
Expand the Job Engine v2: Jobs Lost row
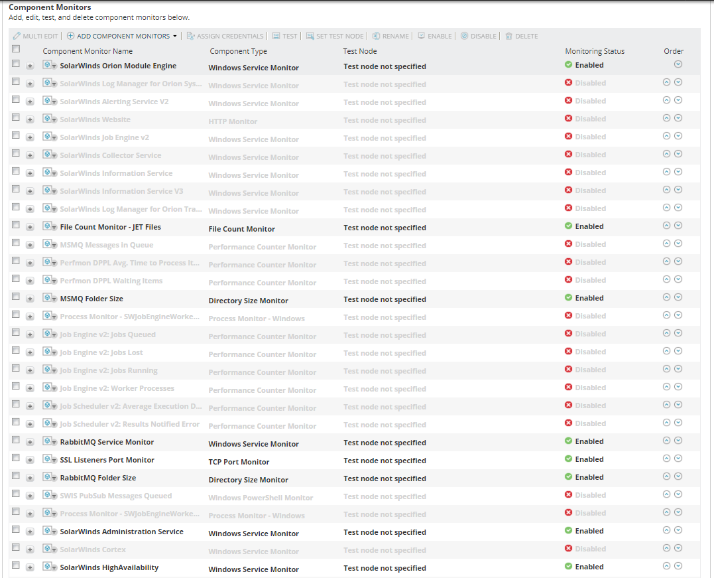tap(30, 353)
